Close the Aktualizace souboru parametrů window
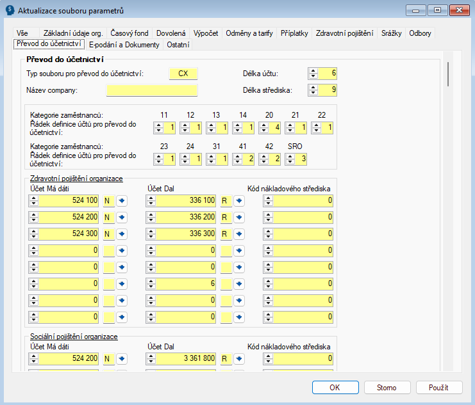The image size is (475, 405). coord(459,10)
